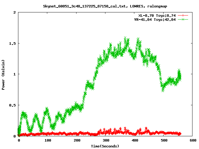Click the legend entry XL-8.70 Tsys:8.74

[x=157, y=16]
